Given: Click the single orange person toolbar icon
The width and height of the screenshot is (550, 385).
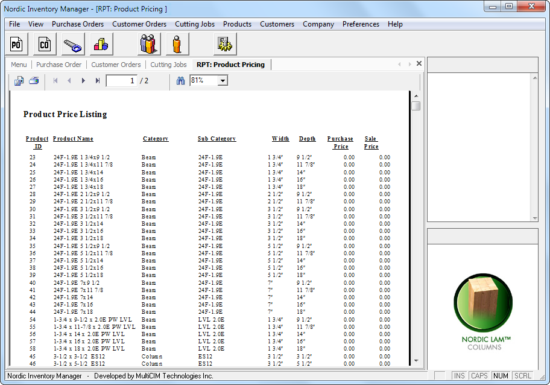Looking at the screenshot, I should 177,44.
